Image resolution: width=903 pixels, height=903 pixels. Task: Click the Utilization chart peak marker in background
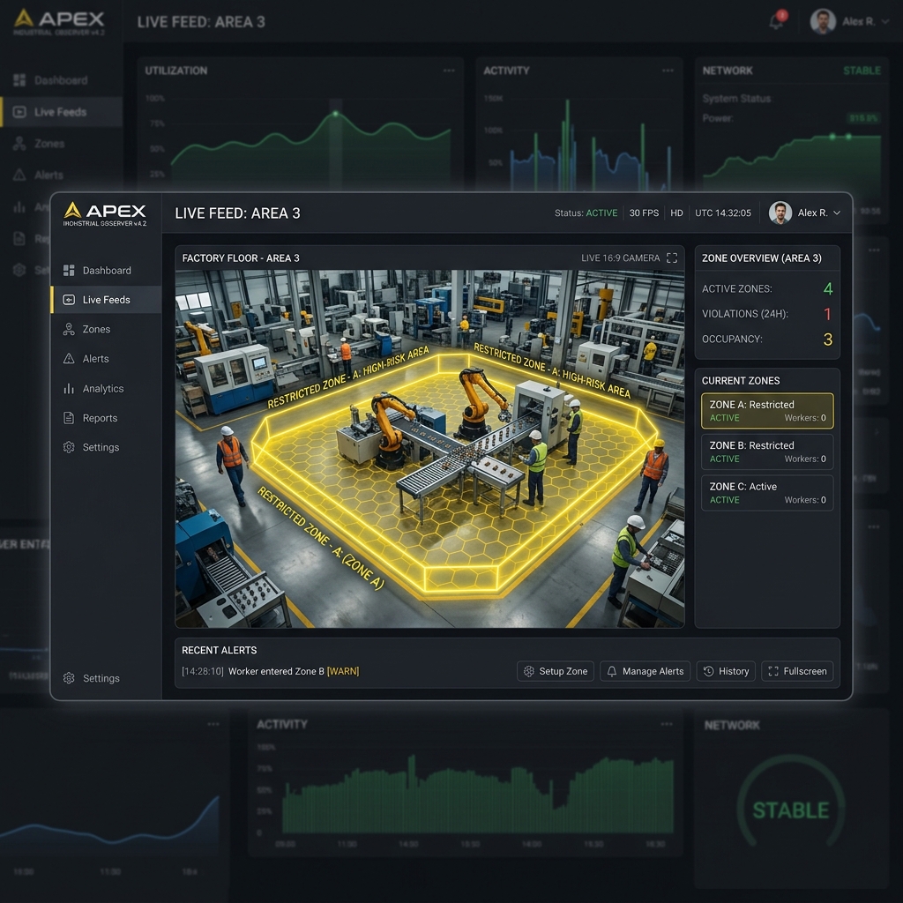pos(336,114)
